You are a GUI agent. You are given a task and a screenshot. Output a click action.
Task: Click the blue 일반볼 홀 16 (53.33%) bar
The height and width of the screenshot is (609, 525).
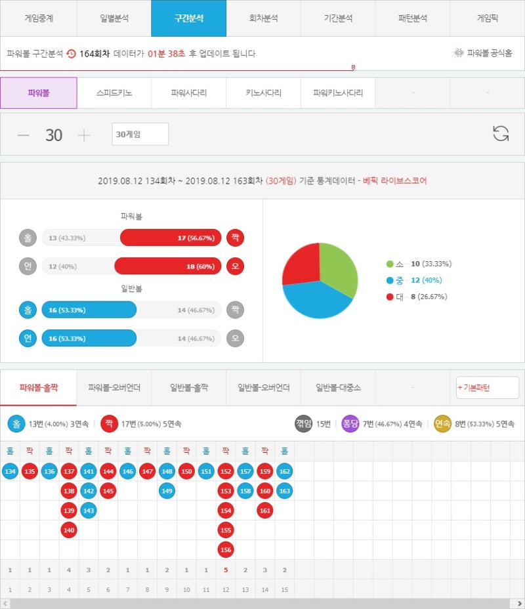click(89, 310)
